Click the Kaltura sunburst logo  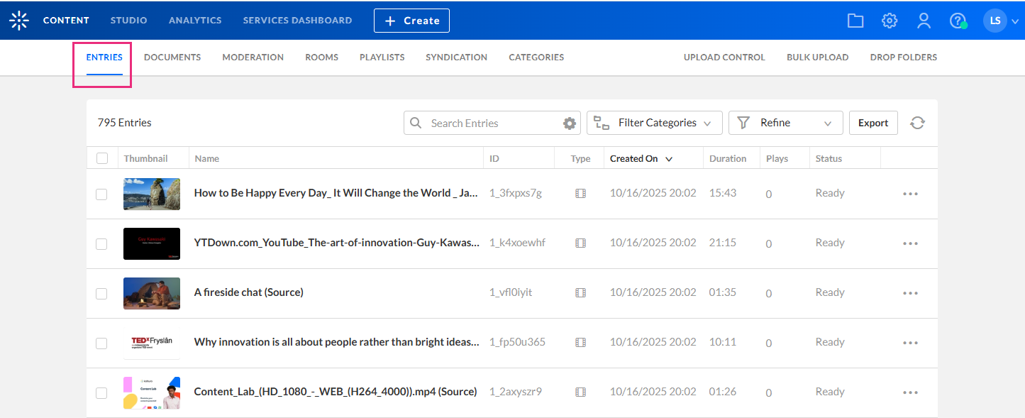[x=19, y=21]
